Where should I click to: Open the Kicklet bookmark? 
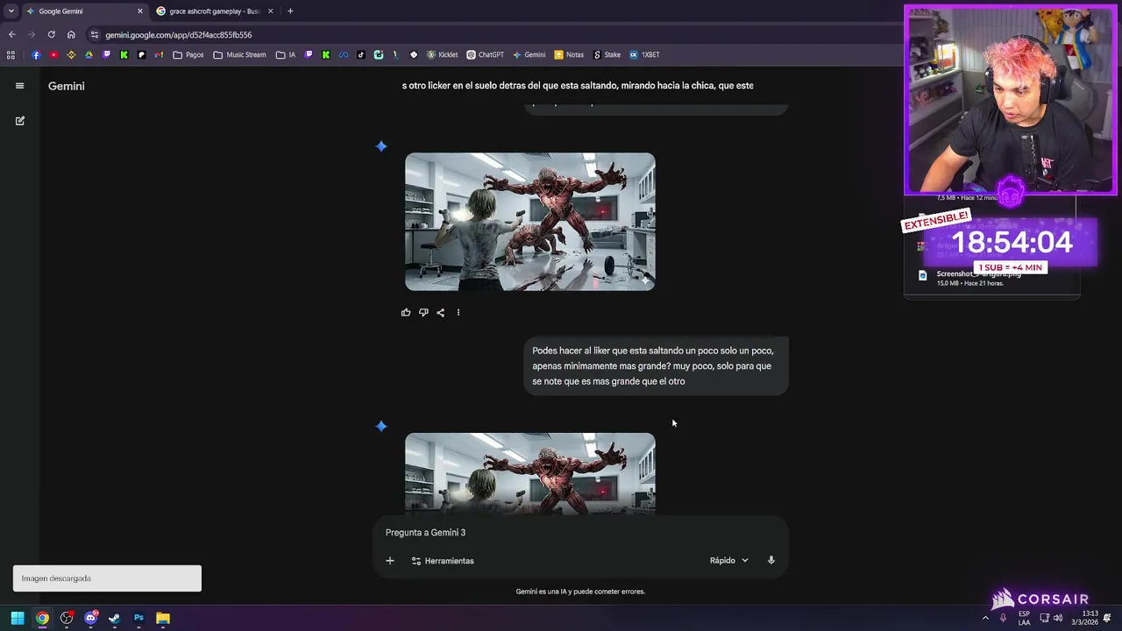pyautogui.click(x=442, y=54)
